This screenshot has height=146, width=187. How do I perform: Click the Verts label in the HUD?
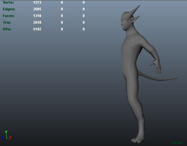point(8,2)
